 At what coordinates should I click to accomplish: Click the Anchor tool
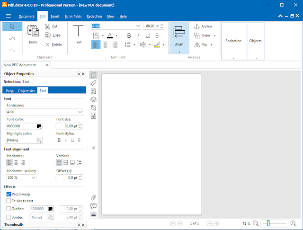coord(203,27)
